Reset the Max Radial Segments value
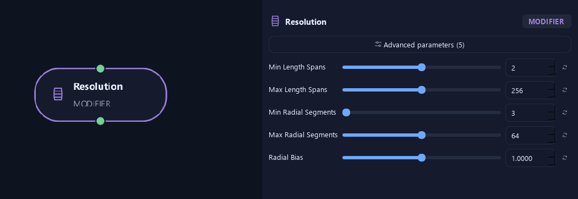 (564, 135)
